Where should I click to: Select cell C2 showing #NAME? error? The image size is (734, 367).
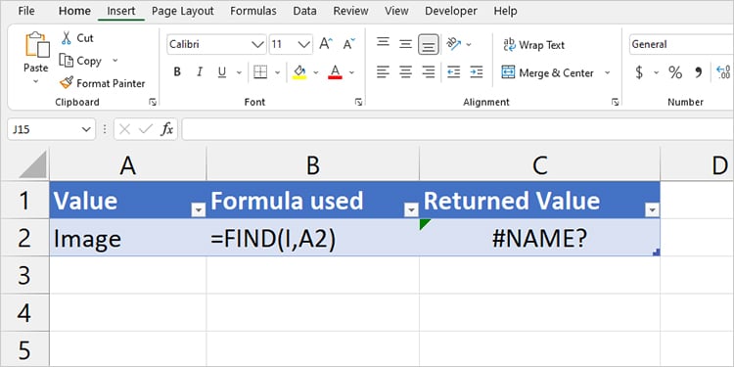(539, 238)
